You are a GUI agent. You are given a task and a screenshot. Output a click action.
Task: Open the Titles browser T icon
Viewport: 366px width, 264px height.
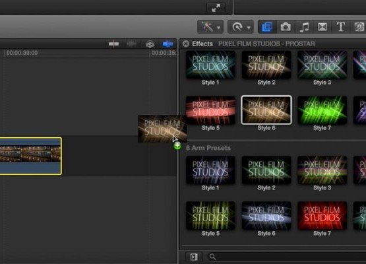point(341,27)
